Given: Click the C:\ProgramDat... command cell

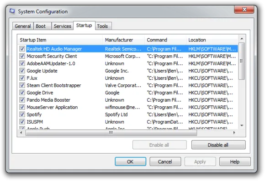Looking at the screenshot, I should (165, 122).
